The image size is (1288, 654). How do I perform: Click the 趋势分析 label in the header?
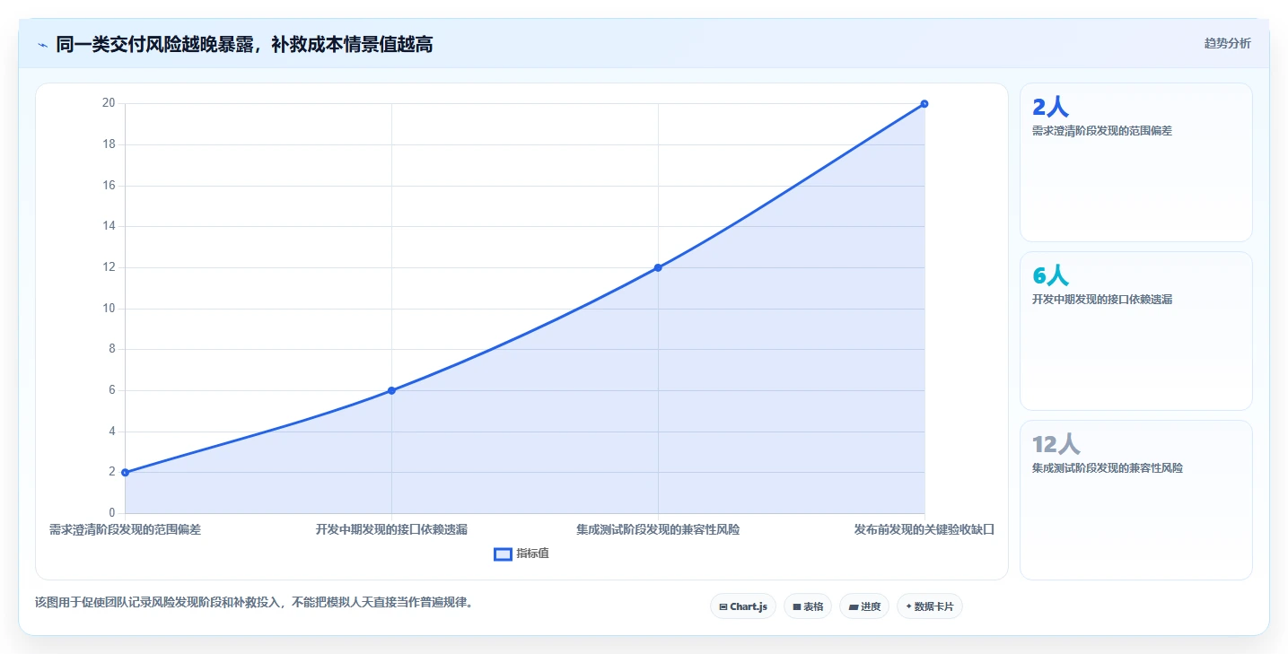[1227, 43]
